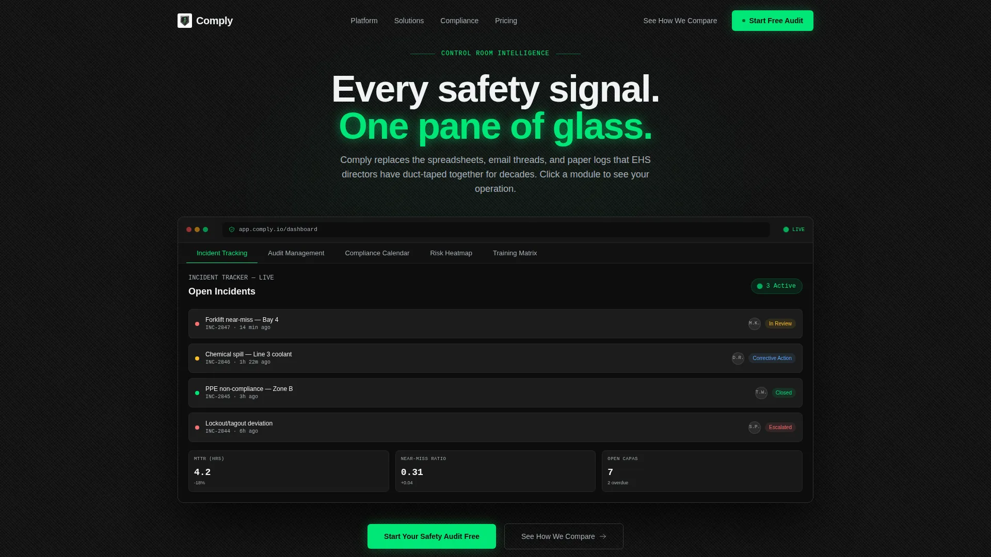
Task: Click the green severity dot on PPE row
Action: click(x=197, y=393)
